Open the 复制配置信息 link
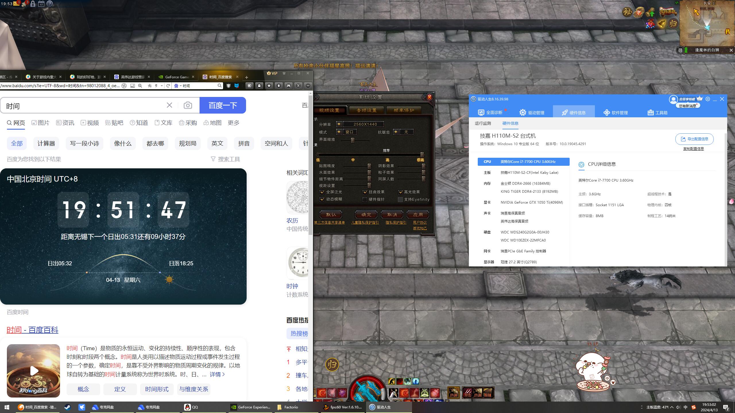Screen dimensions: 735x413 pyautogui.click(x=693, y=149)
